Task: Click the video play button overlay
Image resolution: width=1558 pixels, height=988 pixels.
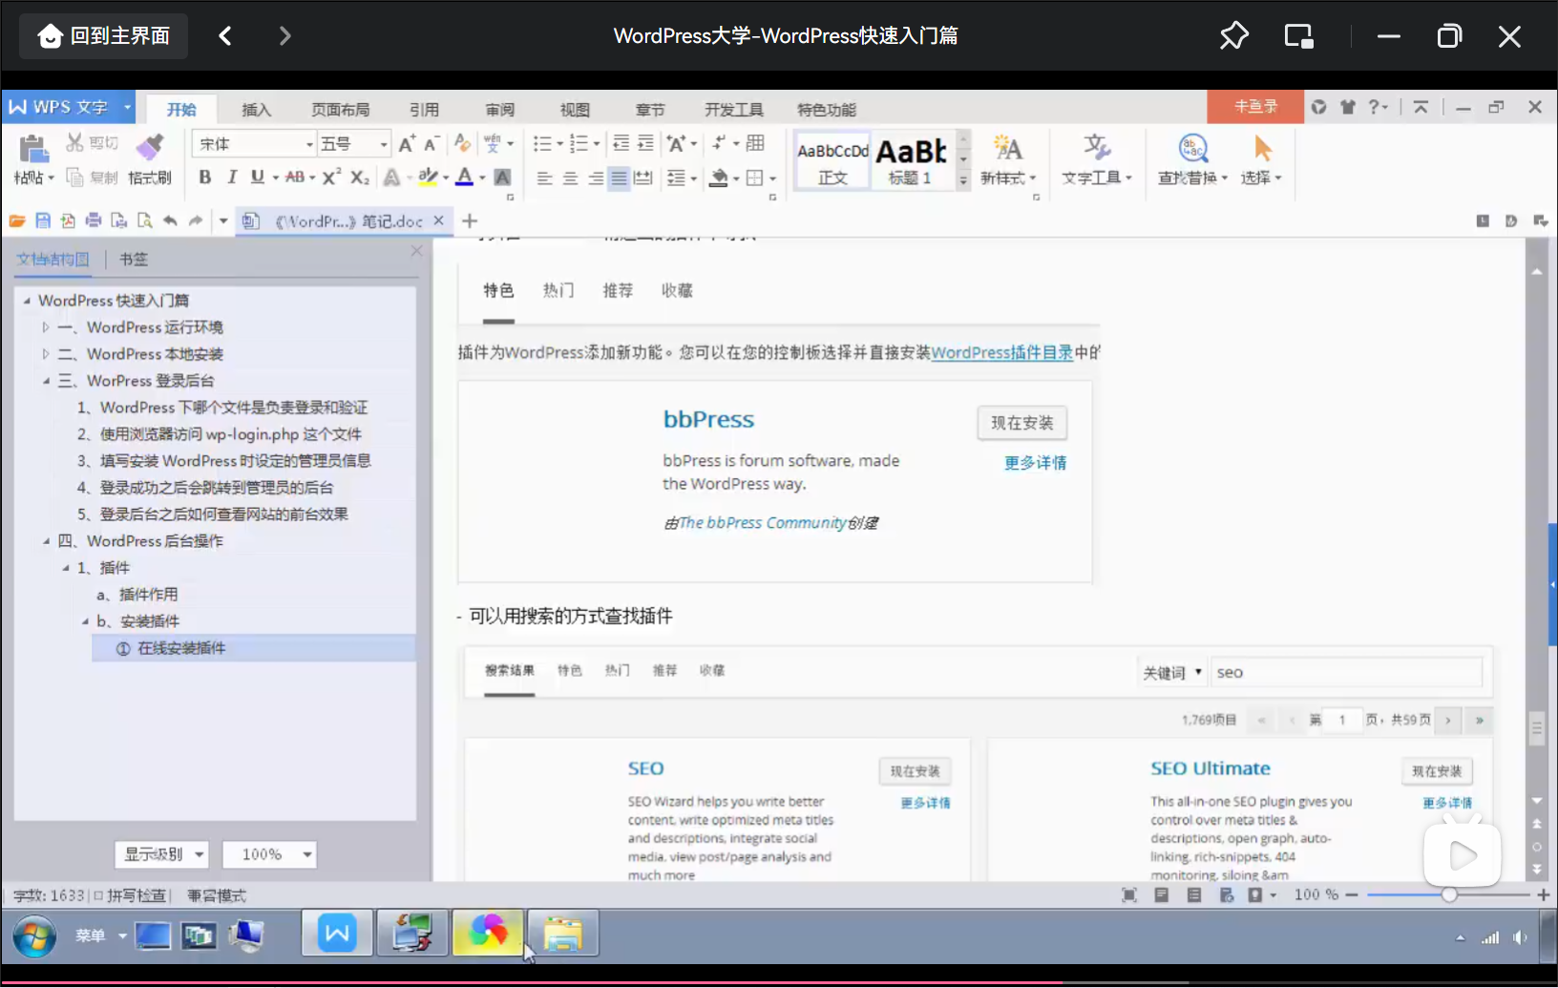Action: [1462, 855]
